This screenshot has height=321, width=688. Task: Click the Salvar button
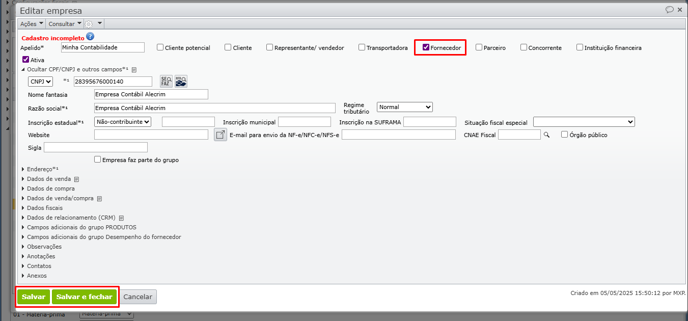point(34,297)
